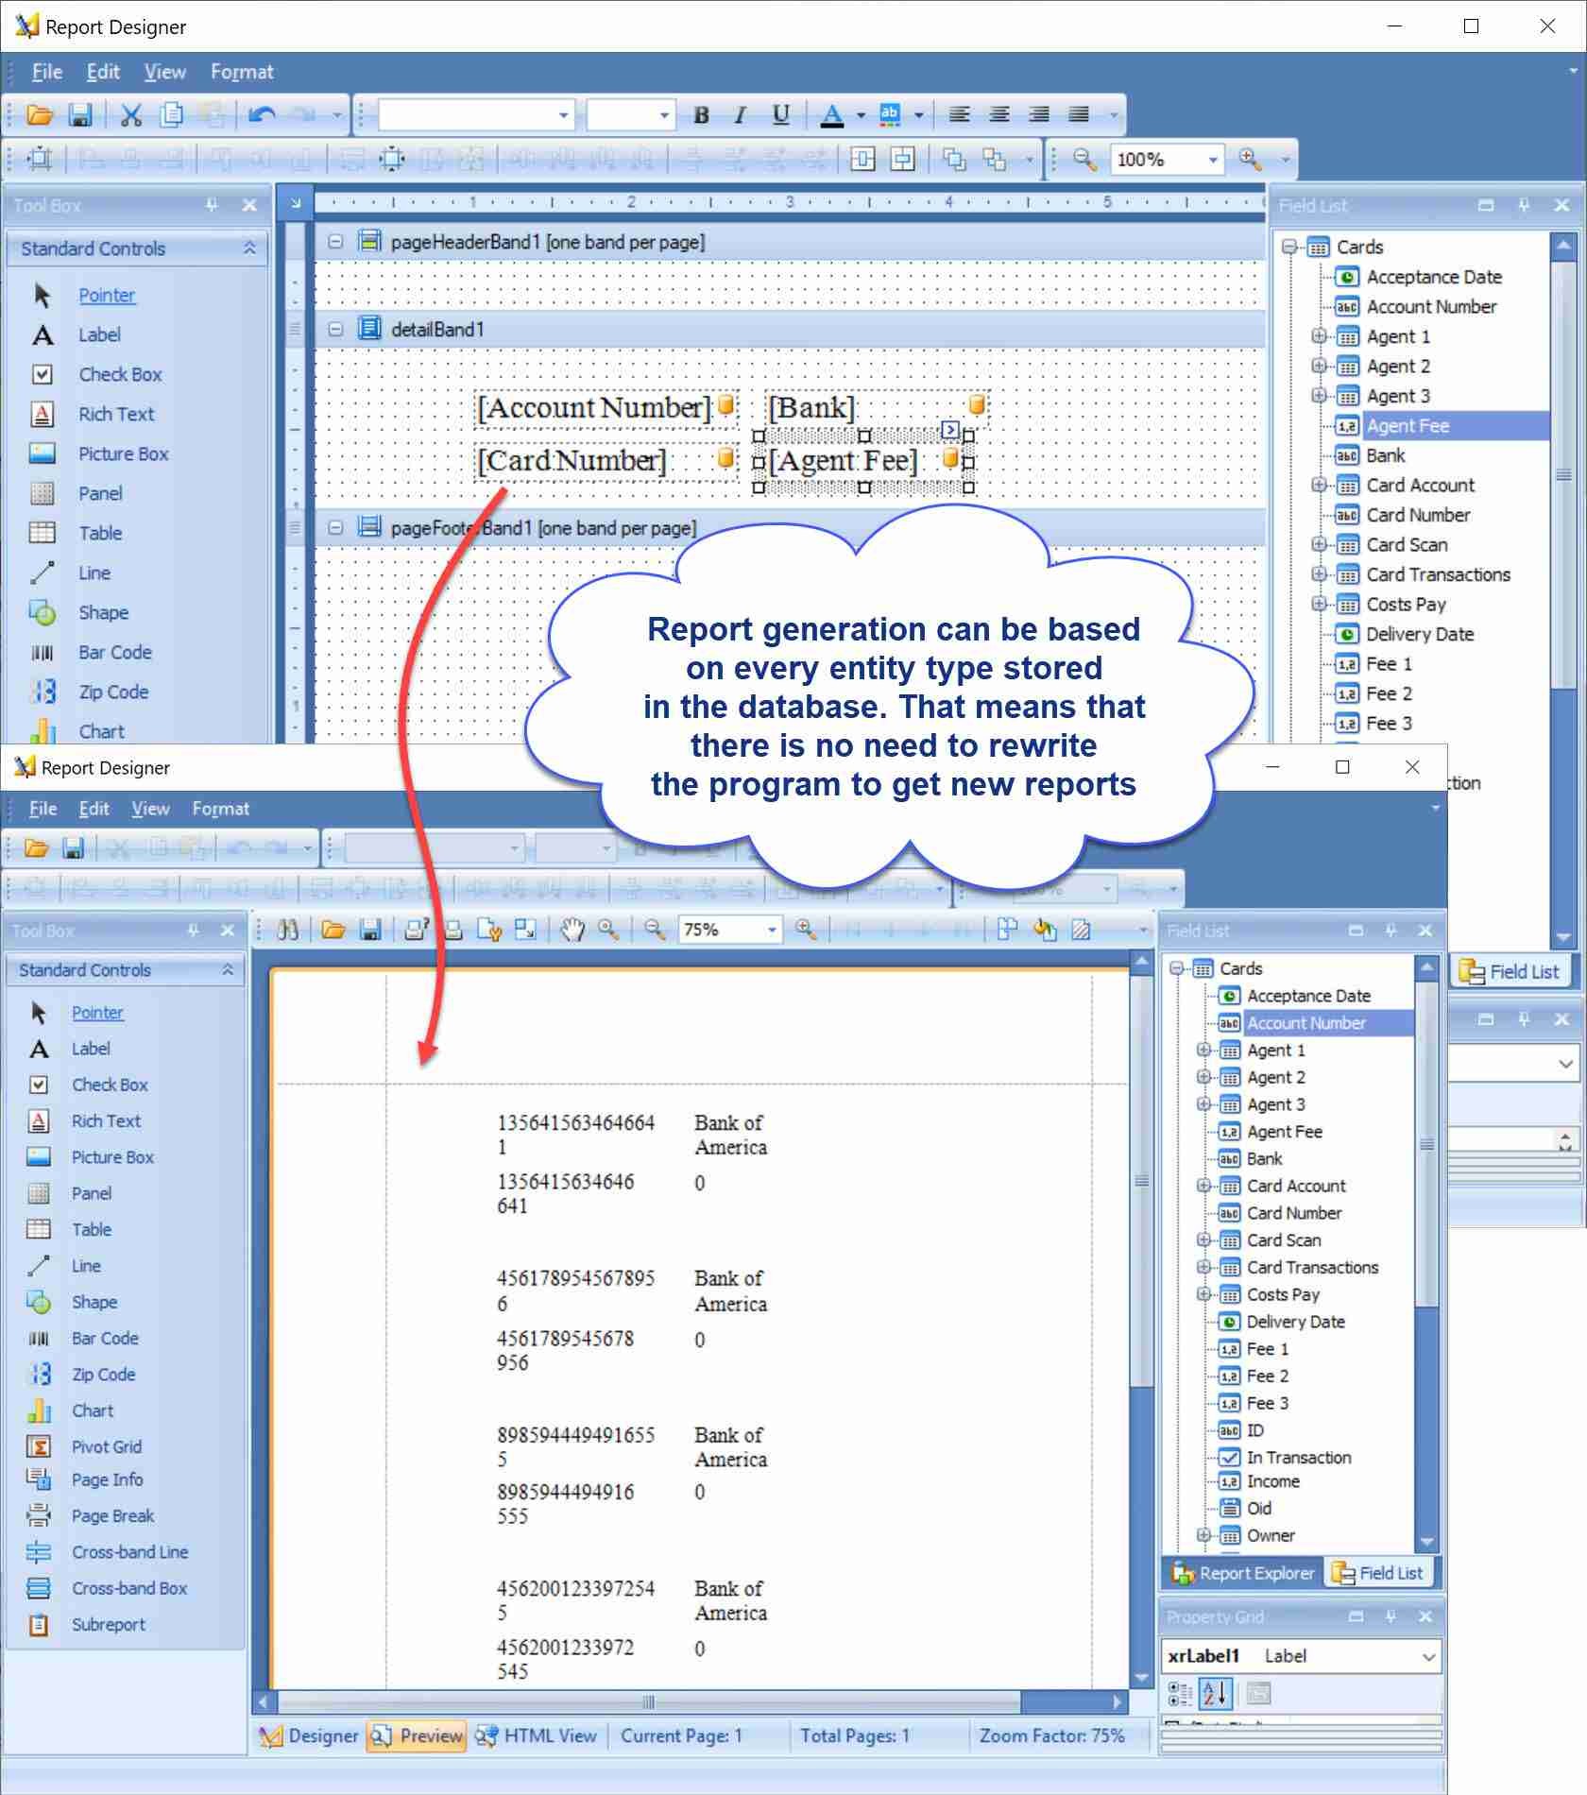The image size is (1587, 1795).
Task: Justify text in top toolbar
Action: point(1079,115)
